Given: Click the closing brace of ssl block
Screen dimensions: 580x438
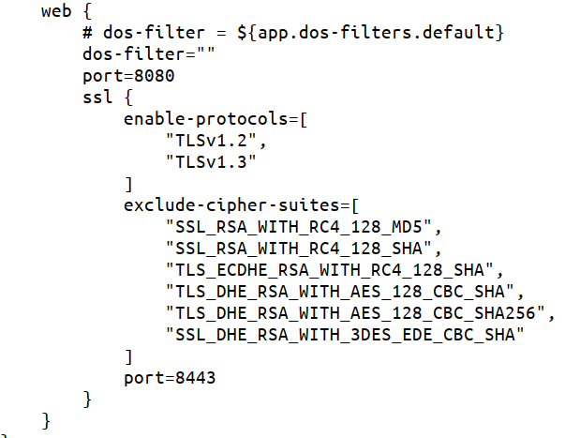Looking at the screenshot, I should (87, 400).
